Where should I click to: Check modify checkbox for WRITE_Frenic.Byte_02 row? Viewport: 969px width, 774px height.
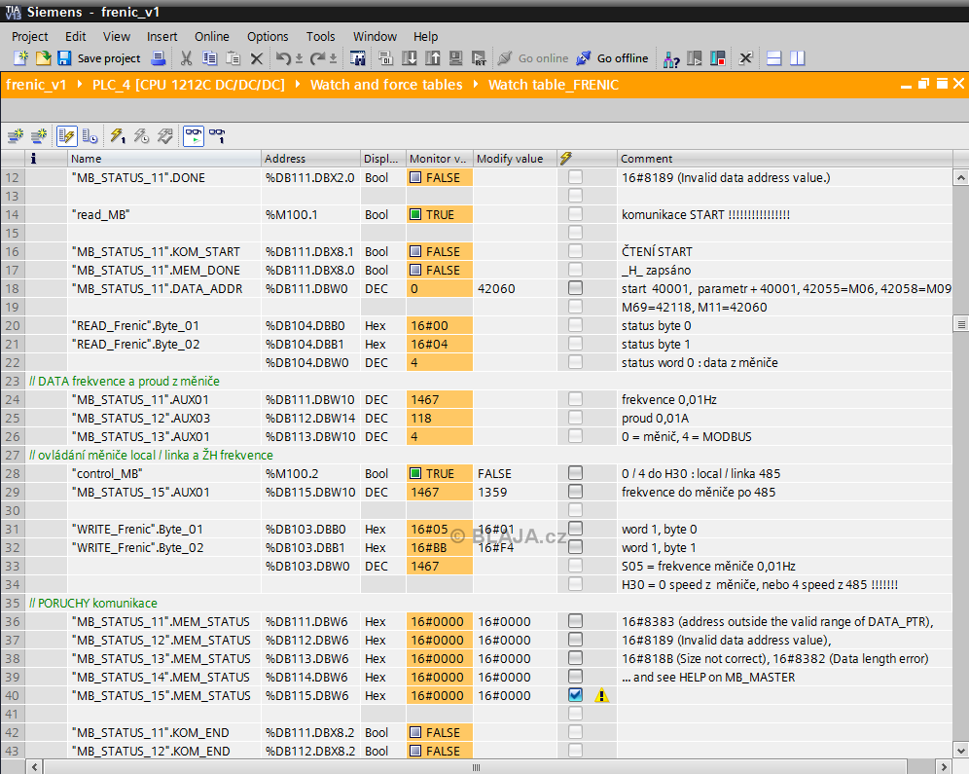(575, 547)
